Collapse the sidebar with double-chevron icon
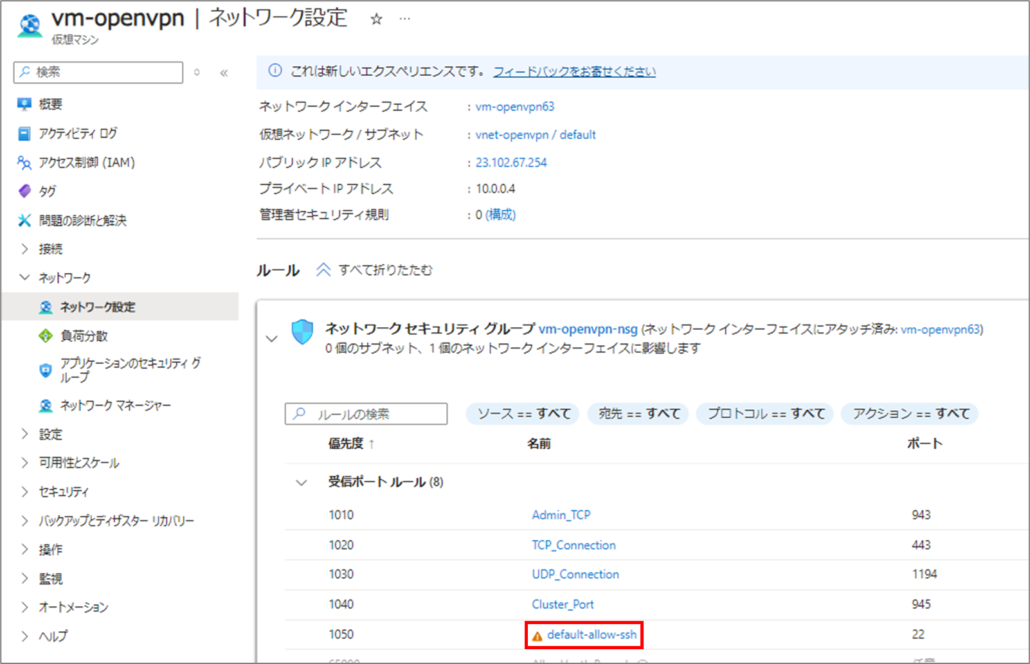The image size is (1030, 664). coord(224,73)
